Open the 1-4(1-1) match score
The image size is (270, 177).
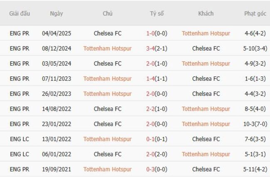point(157,79)
